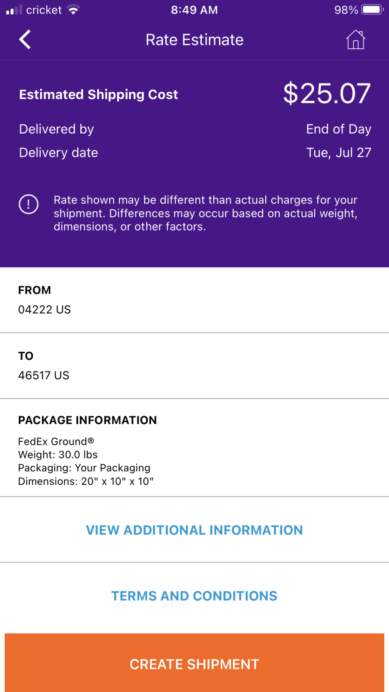Tap the End of Day delivery time
Image resolution: width=389 pixels, height=692 pixels.
(x=338, y=129)
